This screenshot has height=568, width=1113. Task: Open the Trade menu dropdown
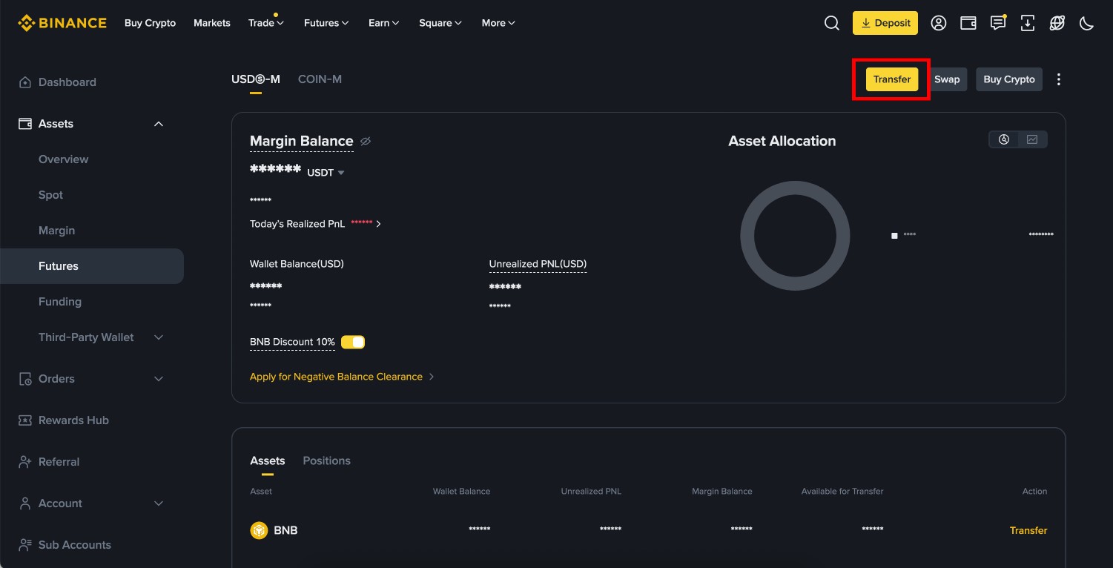click(266, 23)
